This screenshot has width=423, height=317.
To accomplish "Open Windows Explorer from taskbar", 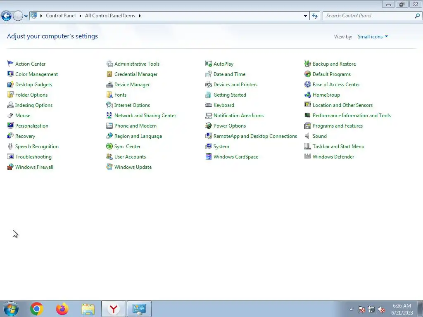I will point(88,309).
